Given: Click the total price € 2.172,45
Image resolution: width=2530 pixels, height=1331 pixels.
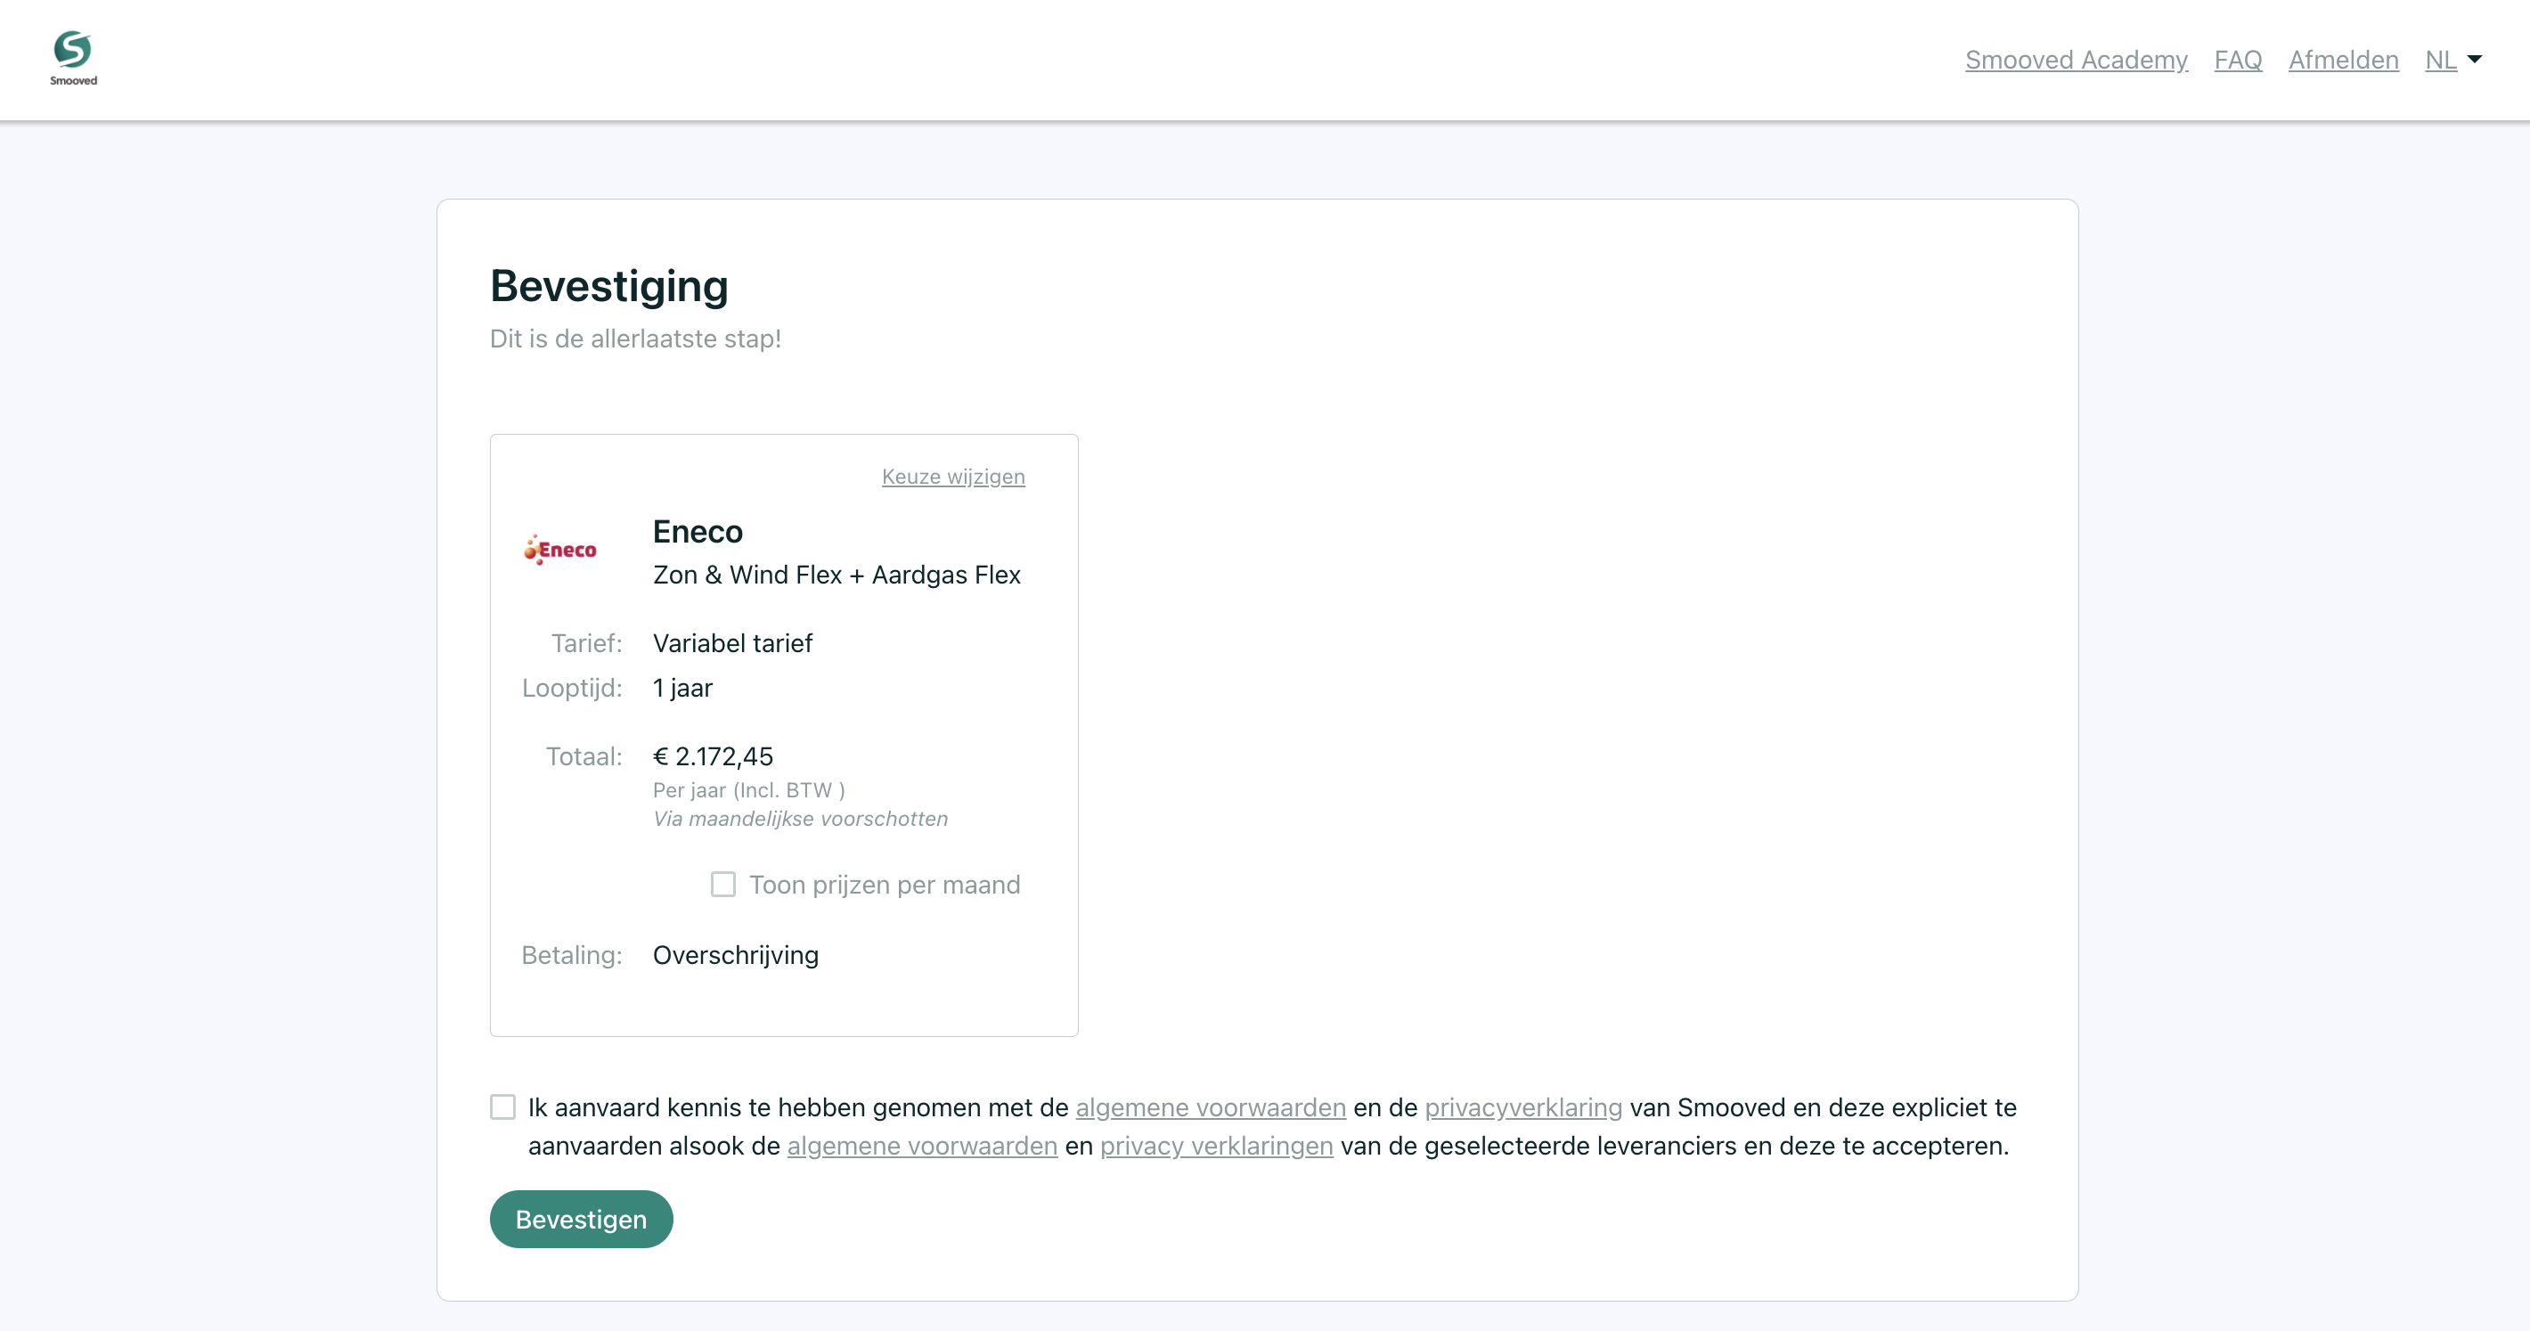Looking at the screenshot, I should (x=713, y=756).
